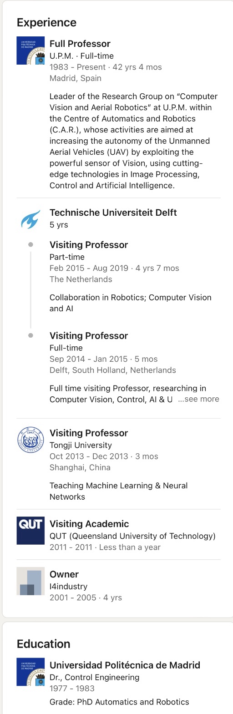This screenshot has width=233, height=714.
Task: Click the Technische Universiteit Delft flame logo
Action: coord(30,219)
